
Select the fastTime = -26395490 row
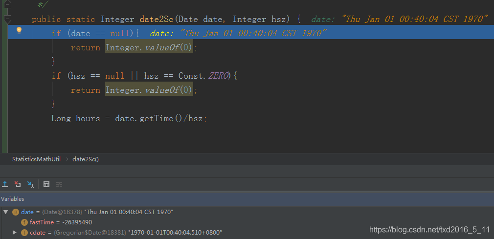pyautogui.click(x=247, y=222)
